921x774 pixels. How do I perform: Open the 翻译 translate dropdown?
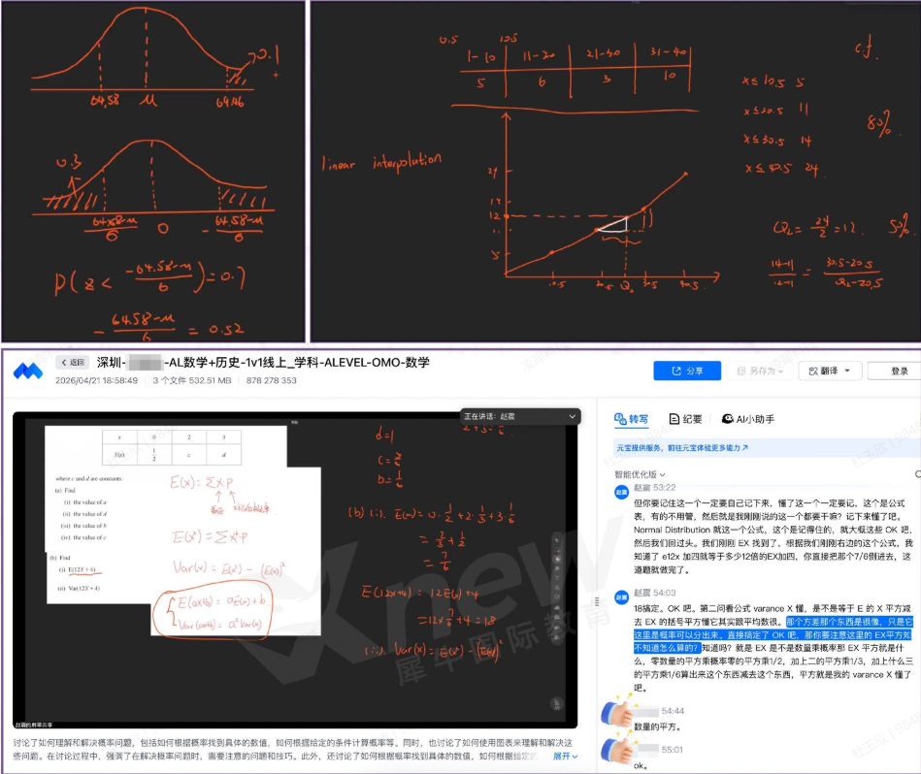(x=829, y=371)
